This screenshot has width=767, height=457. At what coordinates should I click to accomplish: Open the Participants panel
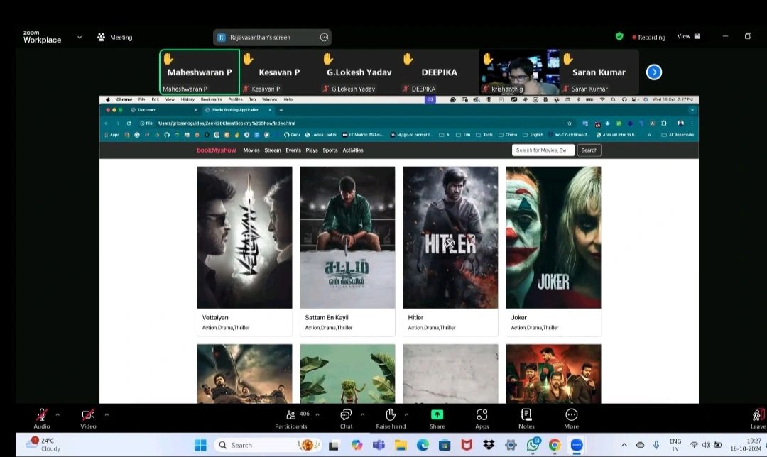(291, 415)
